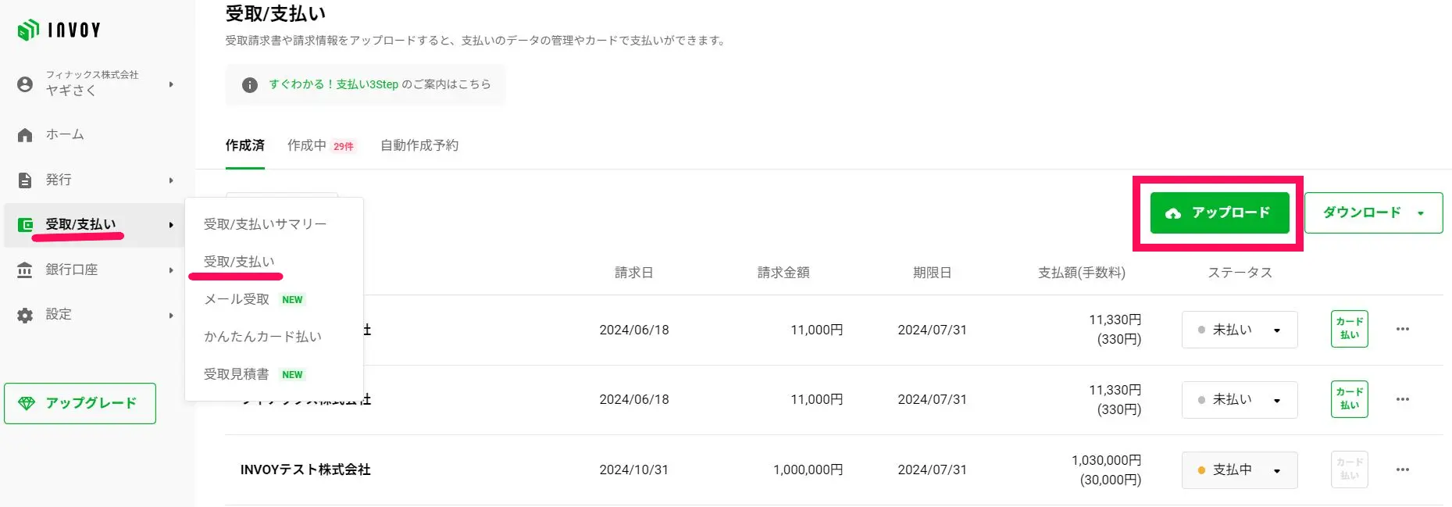Open the three-dot menu on the first 2024/06/18 row
The image size is (1452, 507).
coord(1403,329)
